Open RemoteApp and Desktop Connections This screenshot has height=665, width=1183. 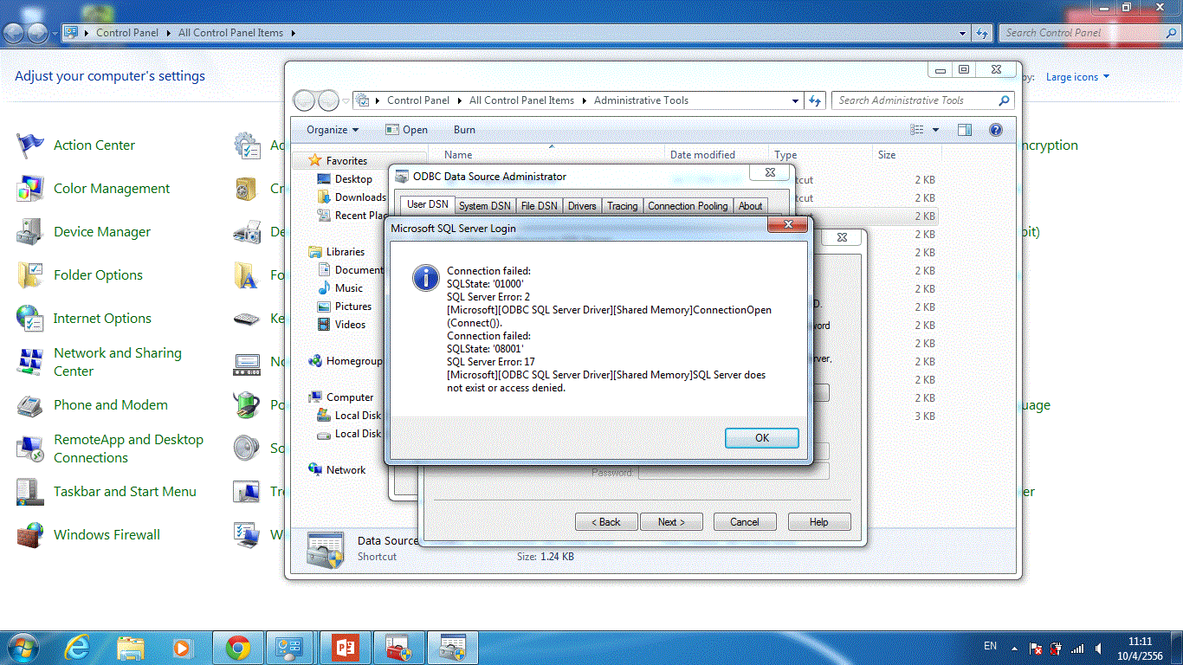pos(128,449)
